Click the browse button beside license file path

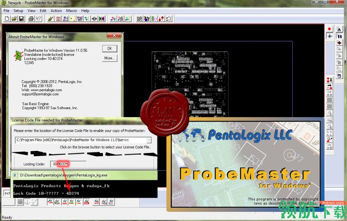[x=149, y=140]
